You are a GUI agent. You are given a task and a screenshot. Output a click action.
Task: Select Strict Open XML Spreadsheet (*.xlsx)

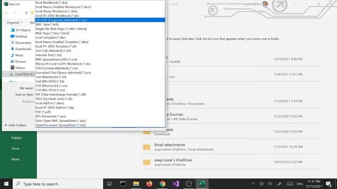click(x=100, y=121)
